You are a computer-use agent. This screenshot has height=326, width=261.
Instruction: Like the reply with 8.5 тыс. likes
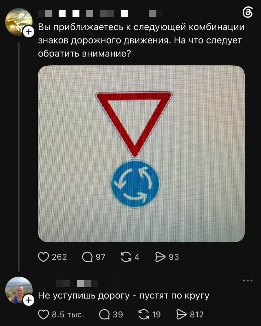click(43, 314)
